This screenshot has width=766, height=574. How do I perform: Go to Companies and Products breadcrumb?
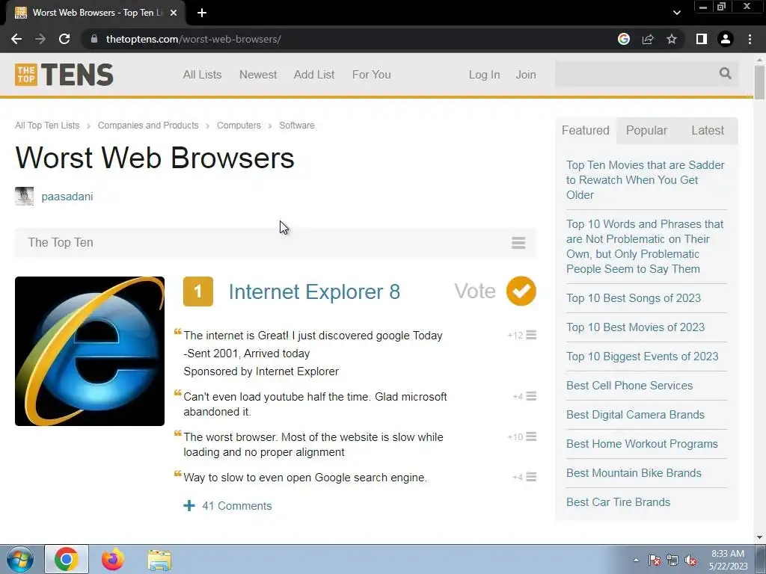148,126
